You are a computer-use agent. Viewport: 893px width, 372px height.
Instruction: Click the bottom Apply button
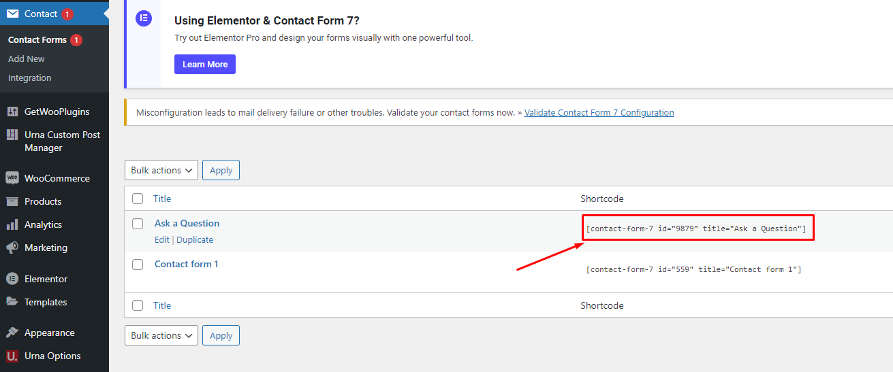[x=221, y=335]
